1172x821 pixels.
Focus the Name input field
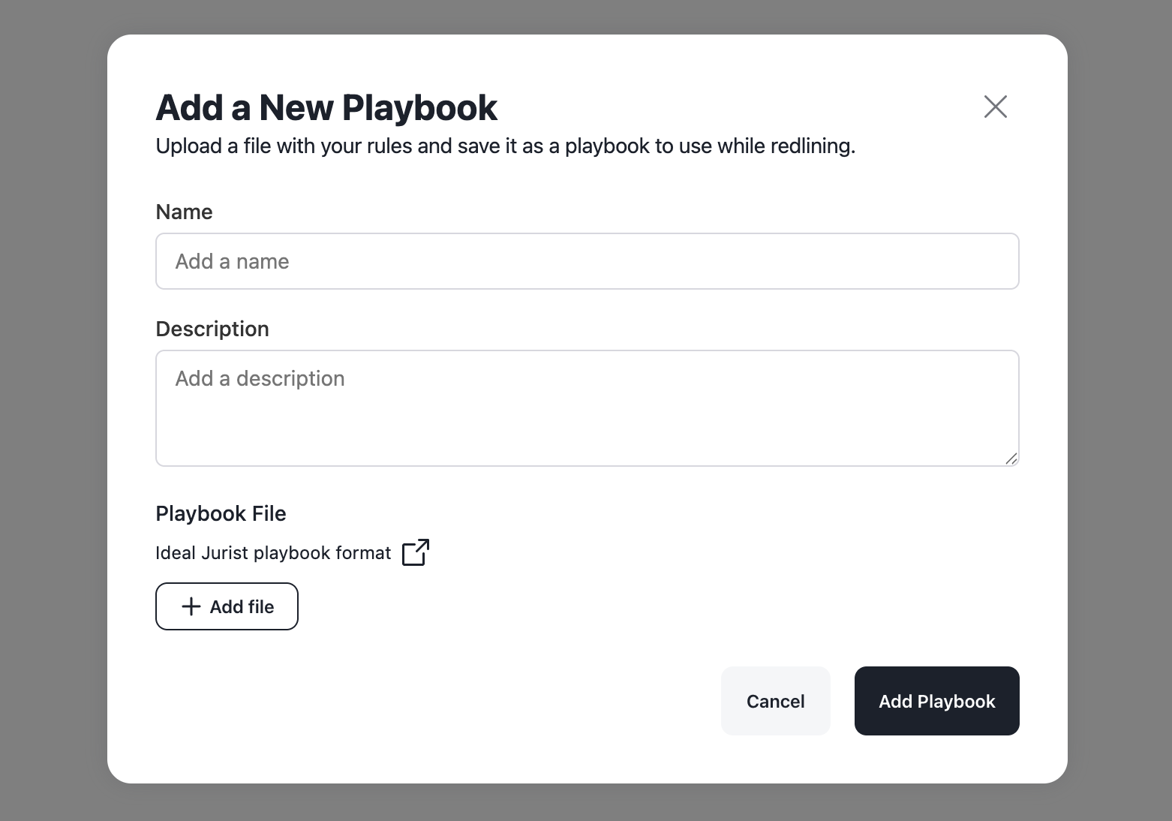coord(587,261)
